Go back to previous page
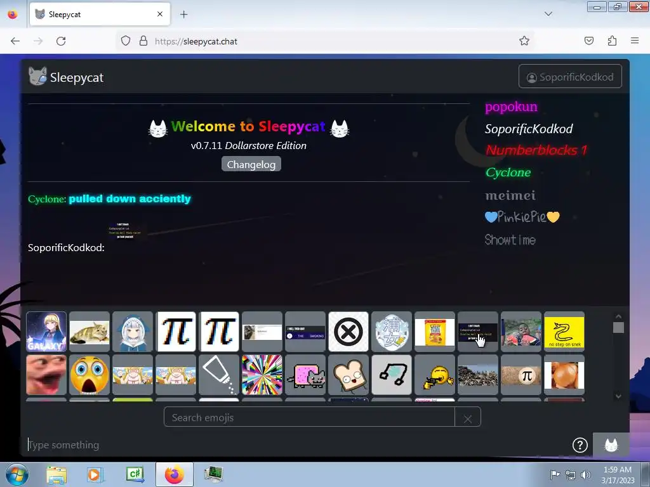The height and width of the screenshot is (487, 650). (15, 41)
